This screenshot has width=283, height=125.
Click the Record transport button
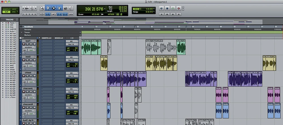179,8
